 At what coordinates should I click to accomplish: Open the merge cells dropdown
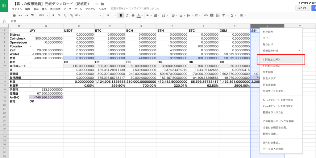click(164, 15)
